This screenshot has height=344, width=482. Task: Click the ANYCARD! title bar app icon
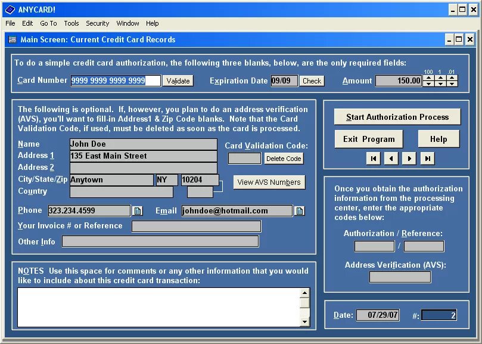pos(10,10)
